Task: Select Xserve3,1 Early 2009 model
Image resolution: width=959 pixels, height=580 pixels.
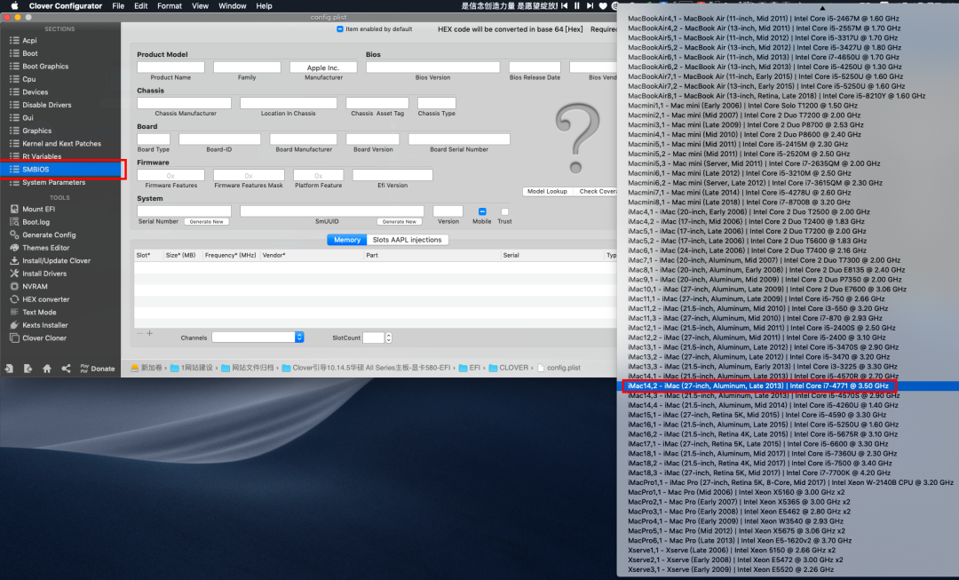Action: [x=731, y=569]
